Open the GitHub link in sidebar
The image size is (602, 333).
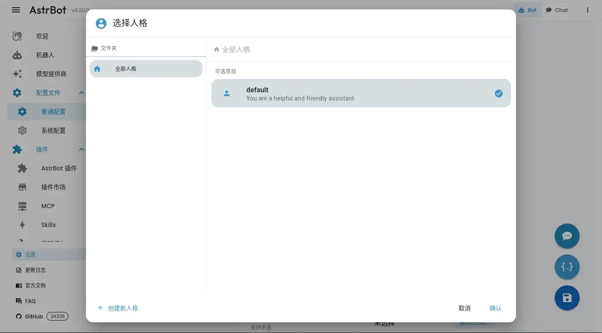34,316
